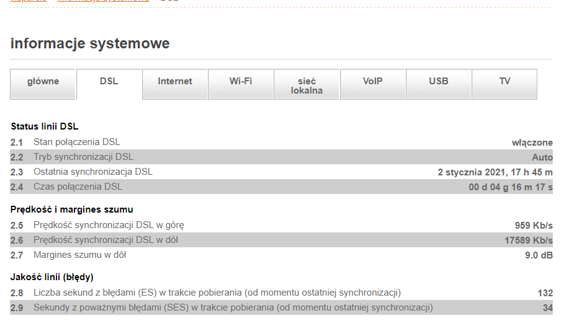
Task: Click the Prędkość i margines szumu header
Action: point(72,209)
